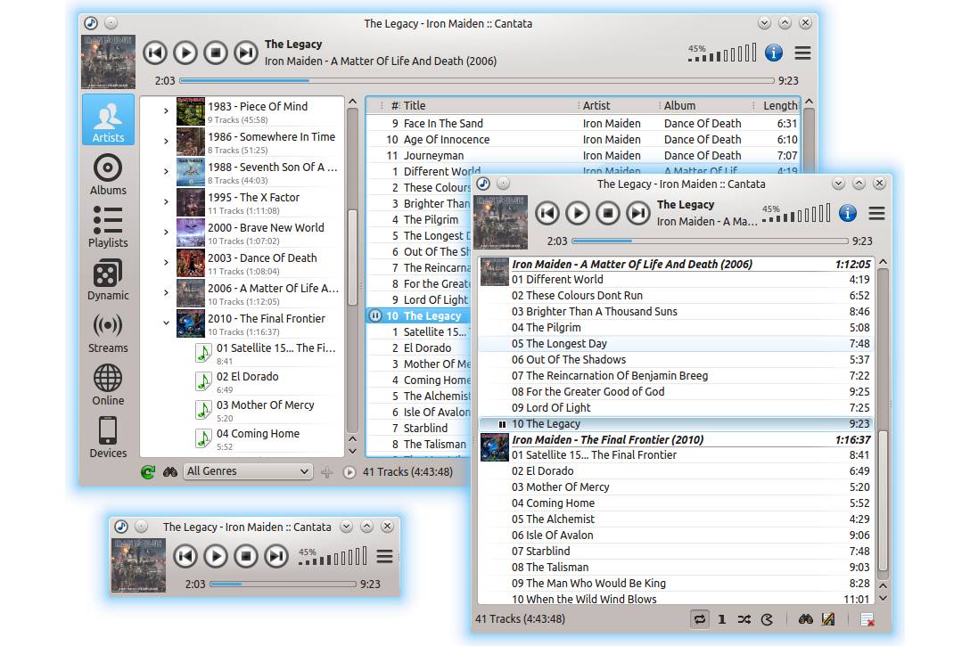Open the Albums view in sidebar
The image size is (970, 646).
(108, 174)
